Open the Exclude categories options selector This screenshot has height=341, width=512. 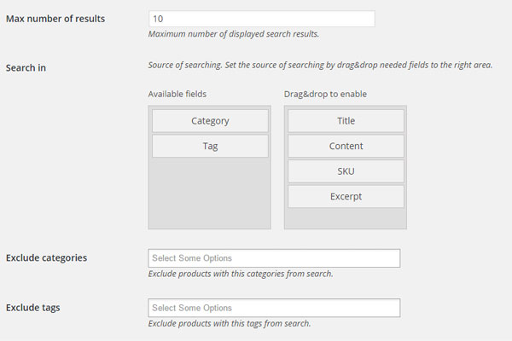click(274, 258)
